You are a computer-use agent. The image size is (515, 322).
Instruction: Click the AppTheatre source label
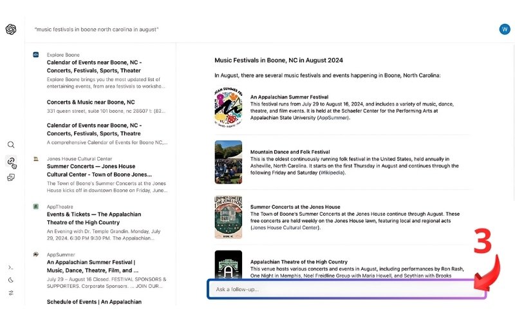tap(60, 207)
